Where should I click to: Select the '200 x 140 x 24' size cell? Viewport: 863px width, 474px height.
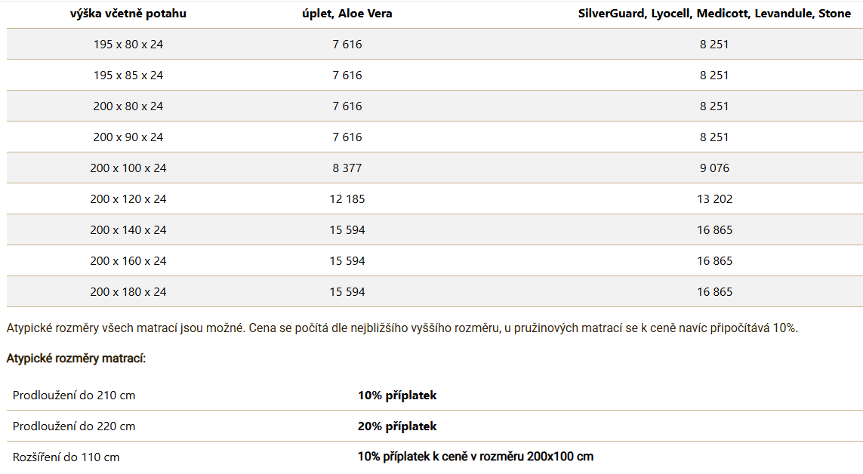128,230
